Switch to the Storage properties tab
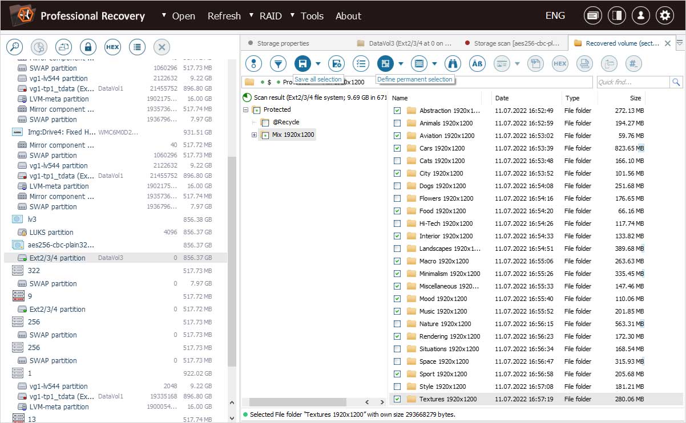686x423 pixels. pyautogui.click(x=283, y=43)
